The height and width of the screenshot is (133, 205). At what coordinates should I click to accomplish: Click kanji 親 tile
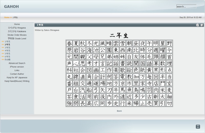click(83, 57)
